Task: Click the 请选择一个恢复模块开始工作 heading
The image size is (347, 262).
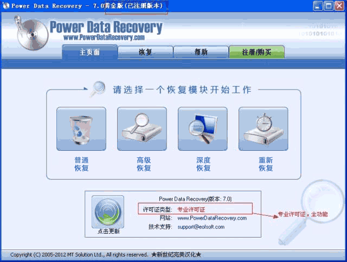Action: click(182, 90)
